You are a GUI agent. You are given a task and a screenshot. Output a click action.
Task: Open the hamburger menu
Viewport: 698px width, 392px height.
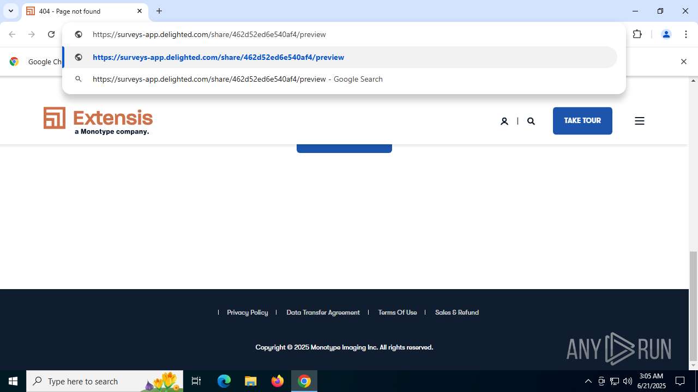[640, 121]
